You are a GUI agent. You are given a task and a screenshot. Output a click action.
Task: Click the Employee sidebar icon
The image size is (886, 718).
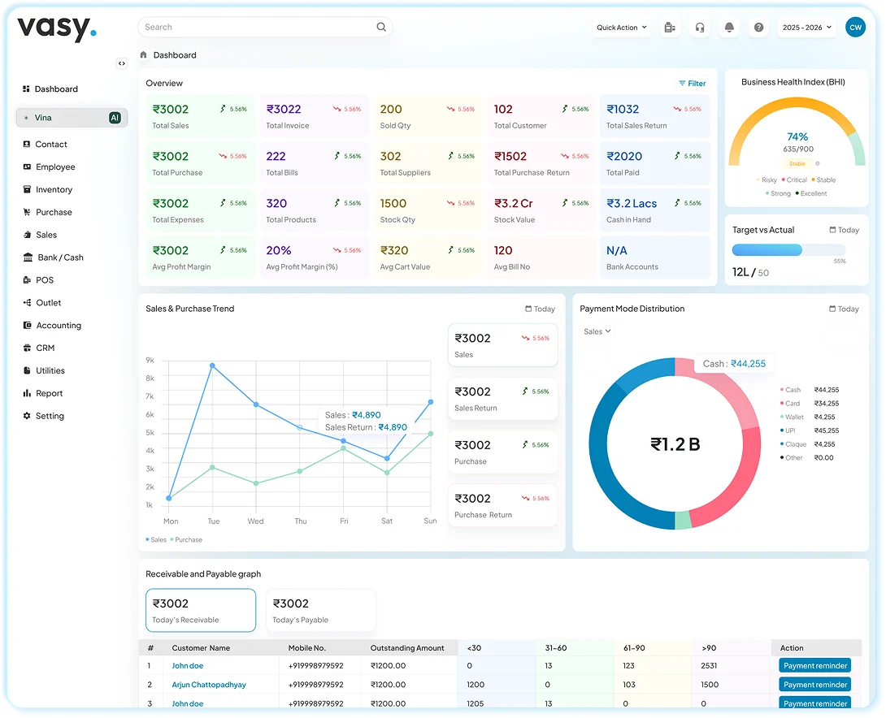[27, 167]
